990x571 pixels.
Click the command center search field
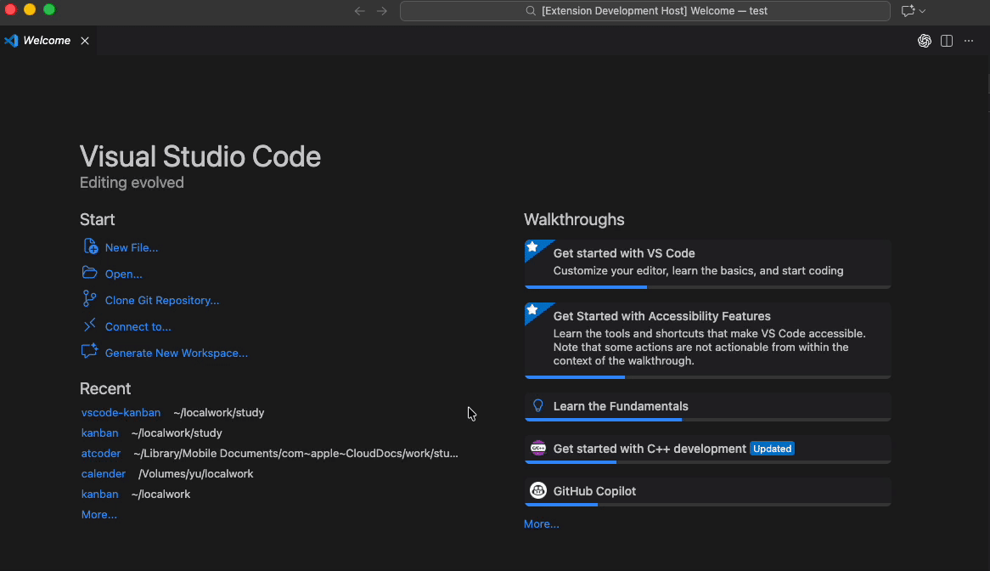pos(645,11)
